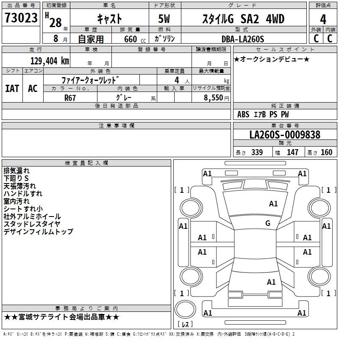Click the equipment list ABS エアB PS PW
Viewport: 339px width, 339px height.
263,114
